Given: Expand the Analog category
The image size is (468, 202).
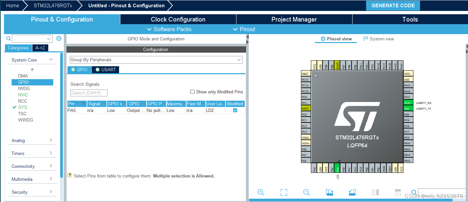Looking at the screenshot, I should coord(32,140).
